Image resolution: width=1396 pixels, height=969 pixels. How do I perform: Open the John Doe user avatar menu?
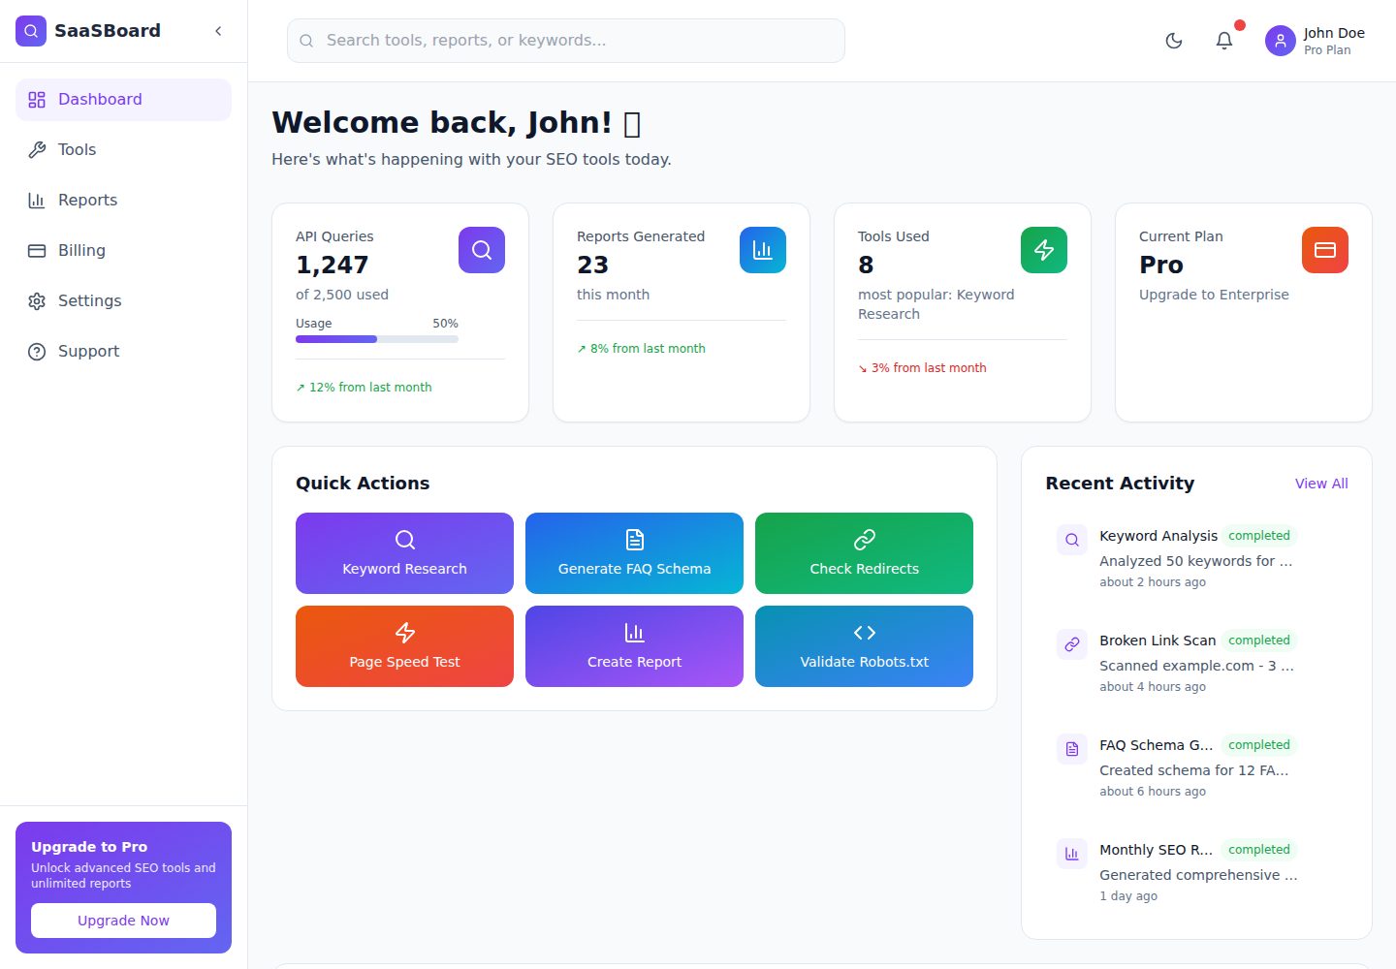1281,41
